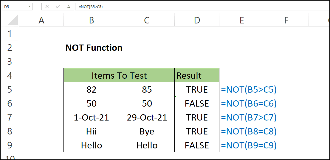Select cell with value 85
The width and height of the screenshot is (330, 160).
click(147, 89)
